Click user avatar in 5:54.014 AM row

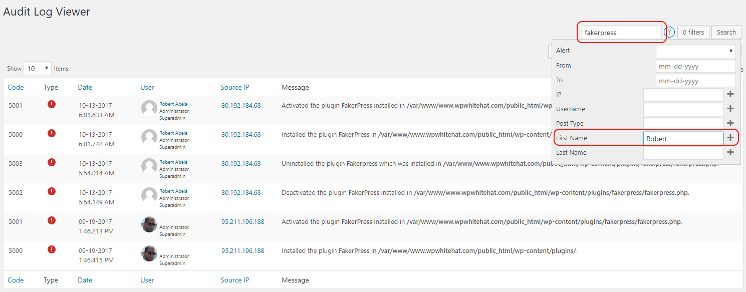(149, 166)
